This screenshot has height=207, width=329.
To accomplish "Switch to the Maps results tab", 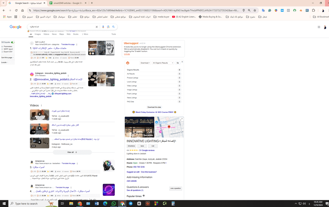I will pyautogui.click(x=62, y=34).
